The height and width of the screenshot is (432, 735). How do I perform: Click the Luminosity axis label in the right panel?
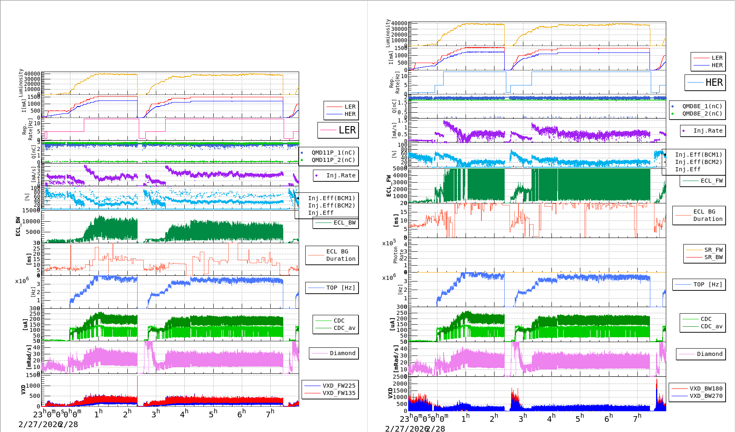pos(388,33)
